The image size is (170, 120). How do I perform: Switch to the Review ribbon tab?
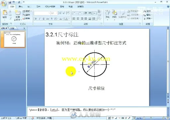click(62, 7)
